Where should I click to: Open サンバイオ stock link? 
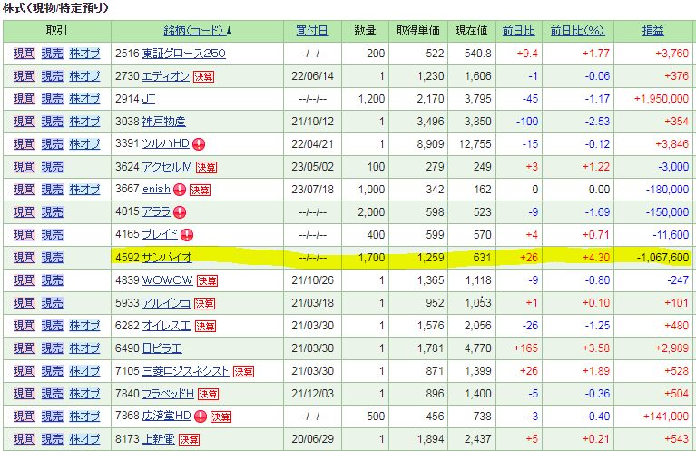tap(167, 258)
